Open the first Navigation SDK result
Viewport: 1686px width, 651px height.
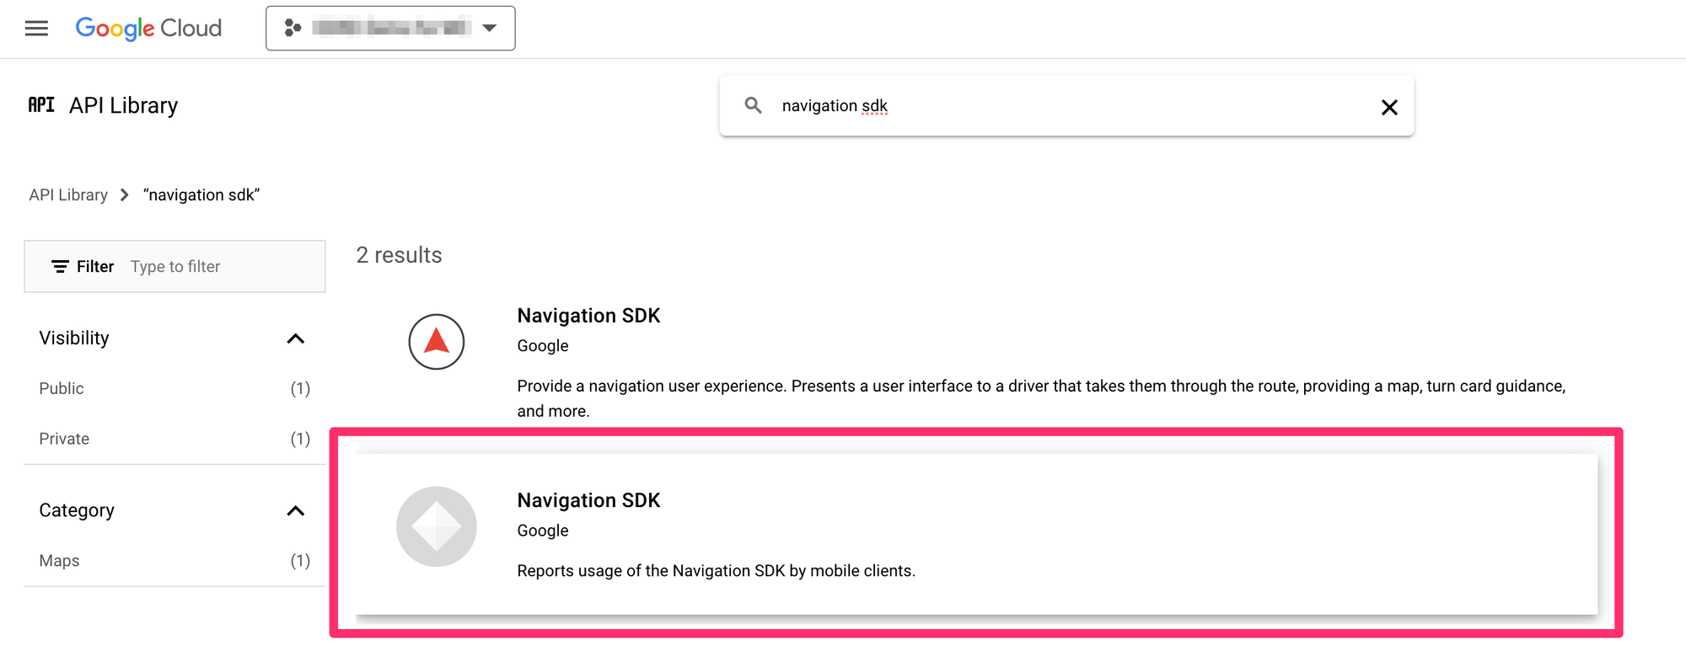[x=588, y=315]
